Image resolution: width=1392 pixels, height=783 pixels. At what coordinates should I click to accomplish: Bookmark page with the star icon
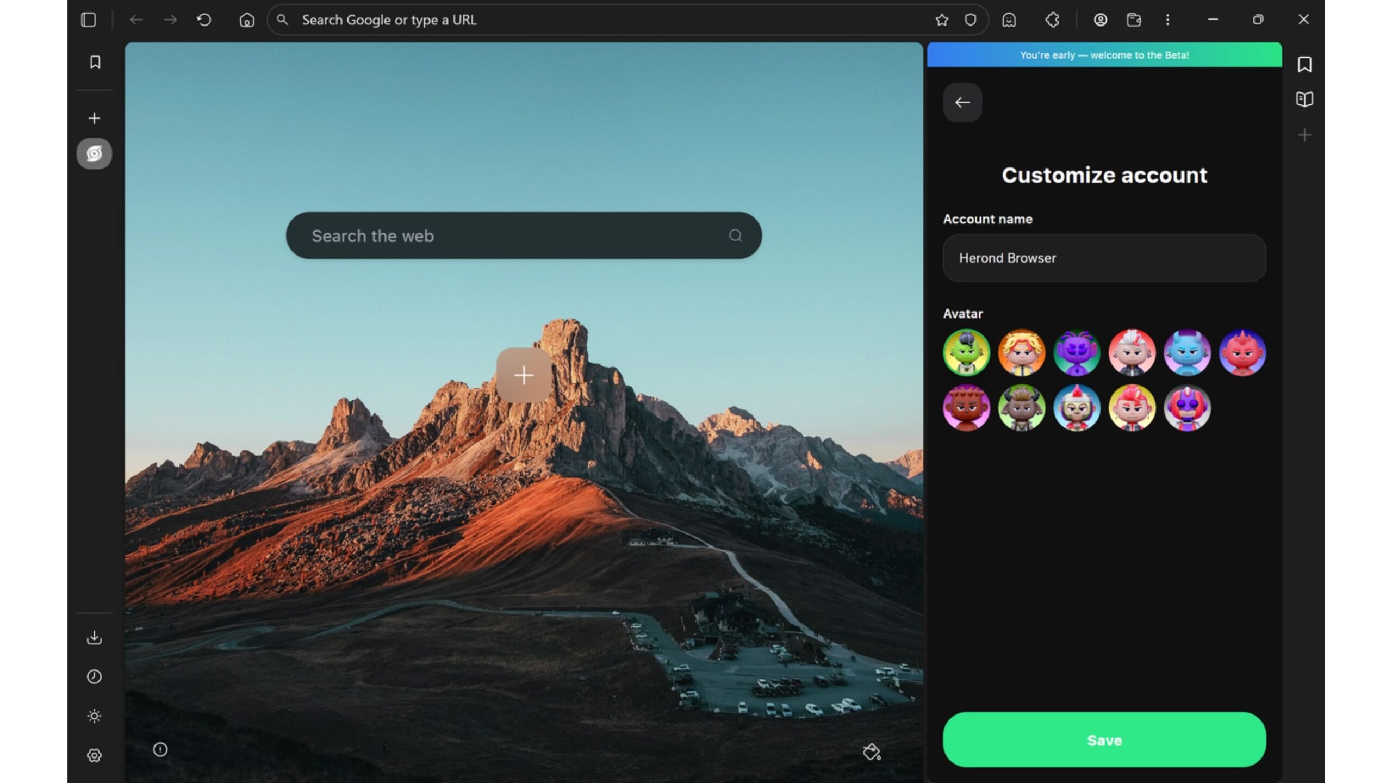point(942,20)
